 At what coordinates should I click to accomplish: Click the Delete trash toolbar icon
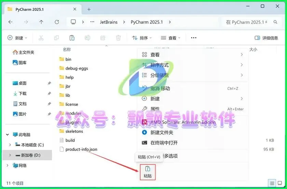[x=118, y=38]
